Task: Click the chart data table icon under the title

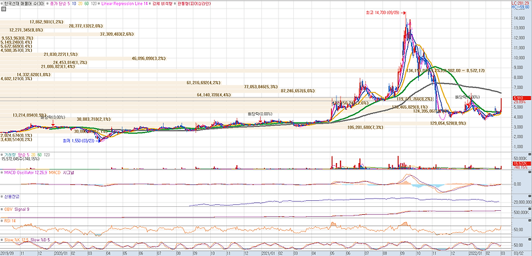Action: tap(3, 9)
